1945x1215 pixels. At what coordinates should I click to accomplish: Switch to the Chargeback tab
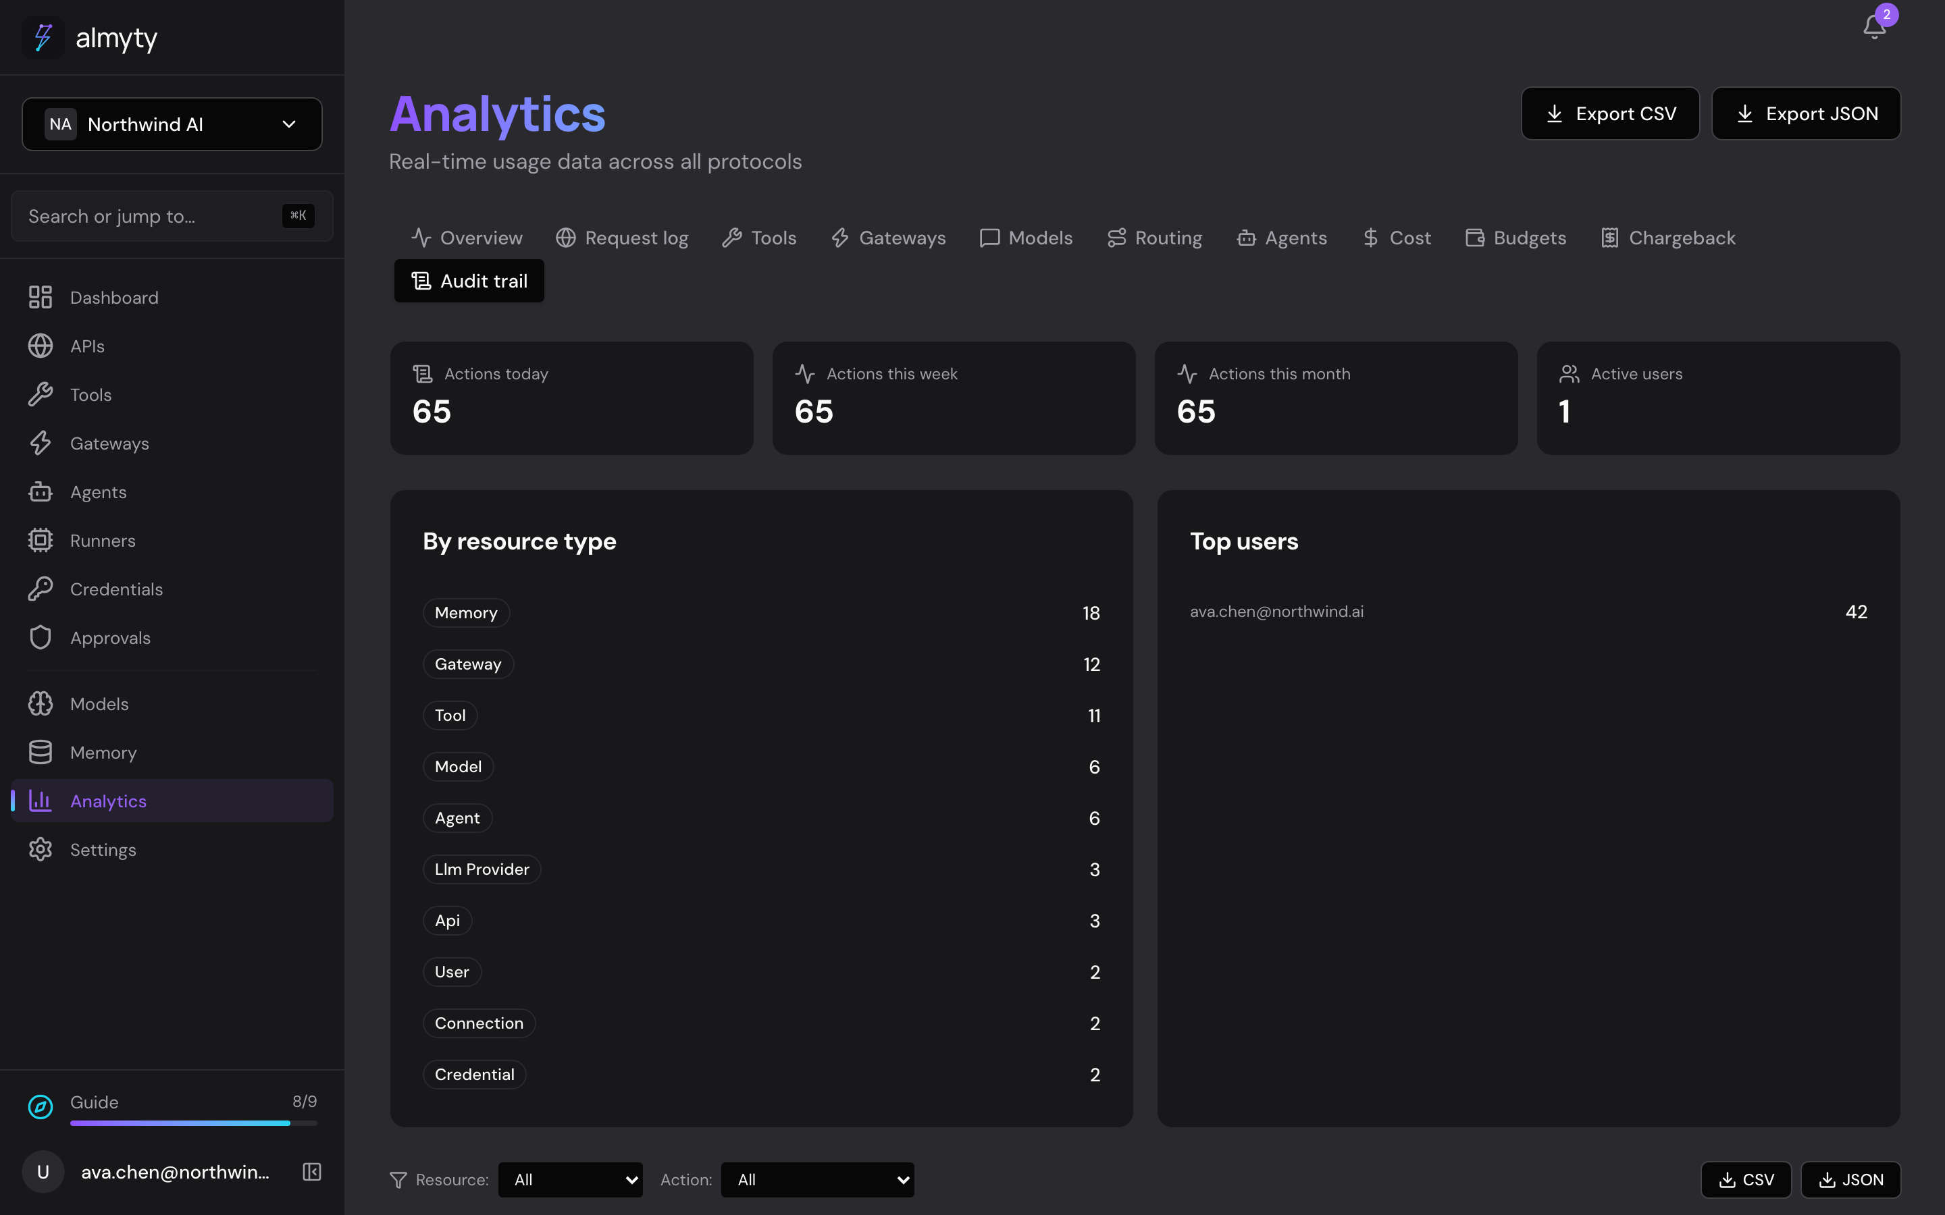pyautogui.click(x=1669, y=238)
